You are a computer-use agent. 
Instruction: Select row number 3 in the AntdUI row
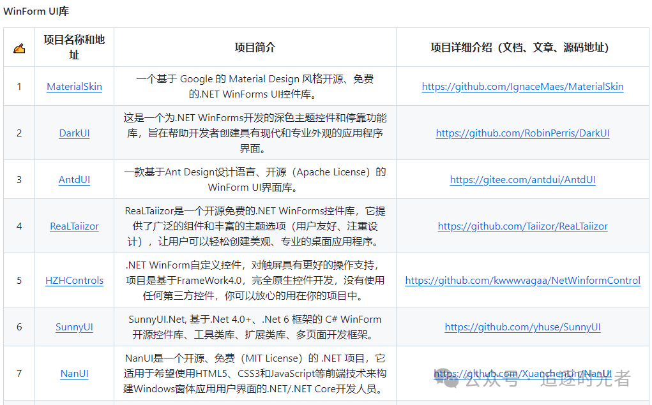coord(19,179)
